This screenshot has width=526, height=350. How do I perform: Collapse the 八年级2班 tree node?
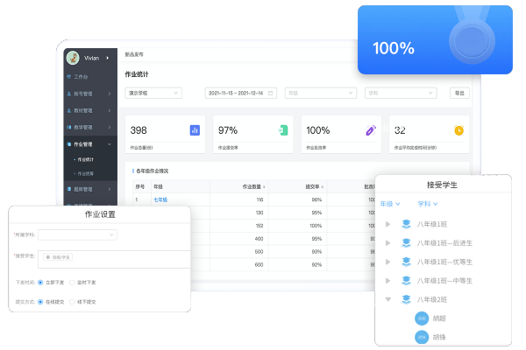[x=388, y=299]
